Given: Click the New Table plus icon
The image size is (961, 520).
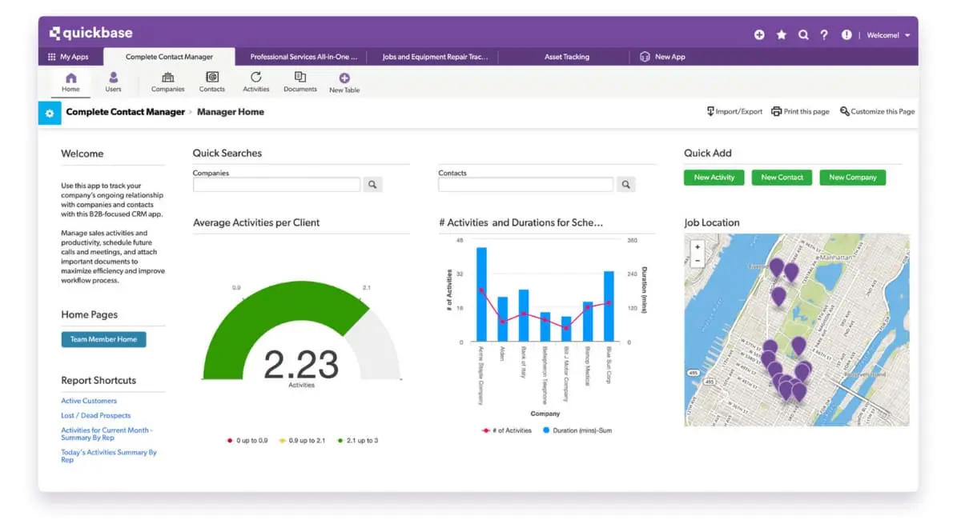Looking at the screenshot, I should [344, 78].
